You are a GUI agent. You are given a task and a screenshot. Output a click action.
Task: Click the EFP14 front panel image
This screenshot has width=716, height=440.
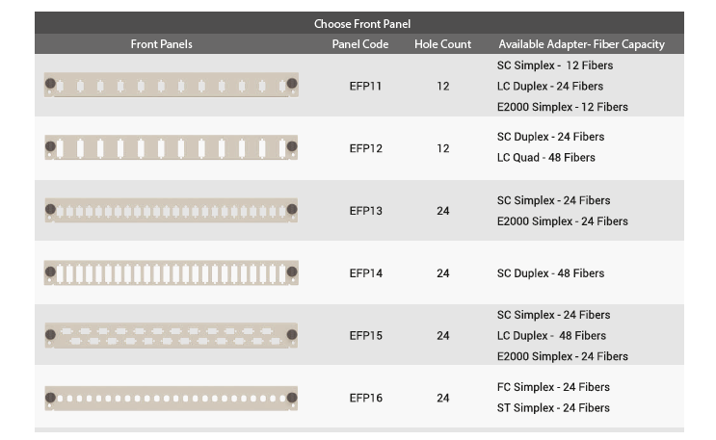coord(171,273)
